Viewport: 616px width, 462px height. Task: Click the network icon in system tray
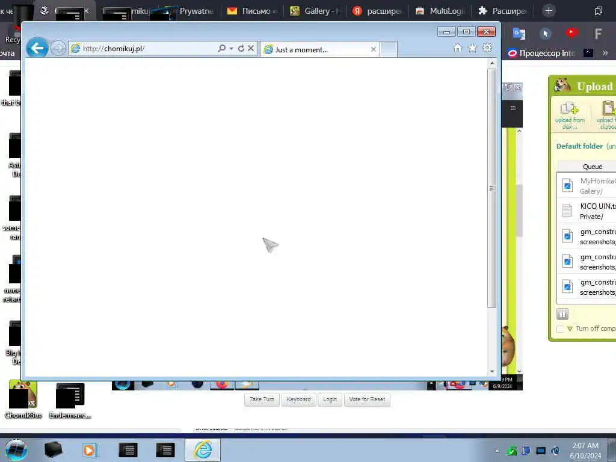click(x=541, y=451)
